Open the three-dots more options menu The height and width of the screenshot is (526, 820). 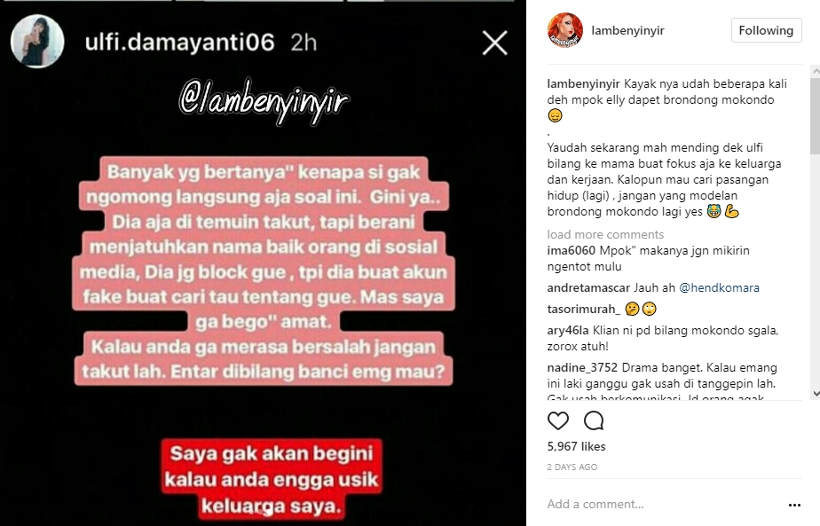click(794, 505)
